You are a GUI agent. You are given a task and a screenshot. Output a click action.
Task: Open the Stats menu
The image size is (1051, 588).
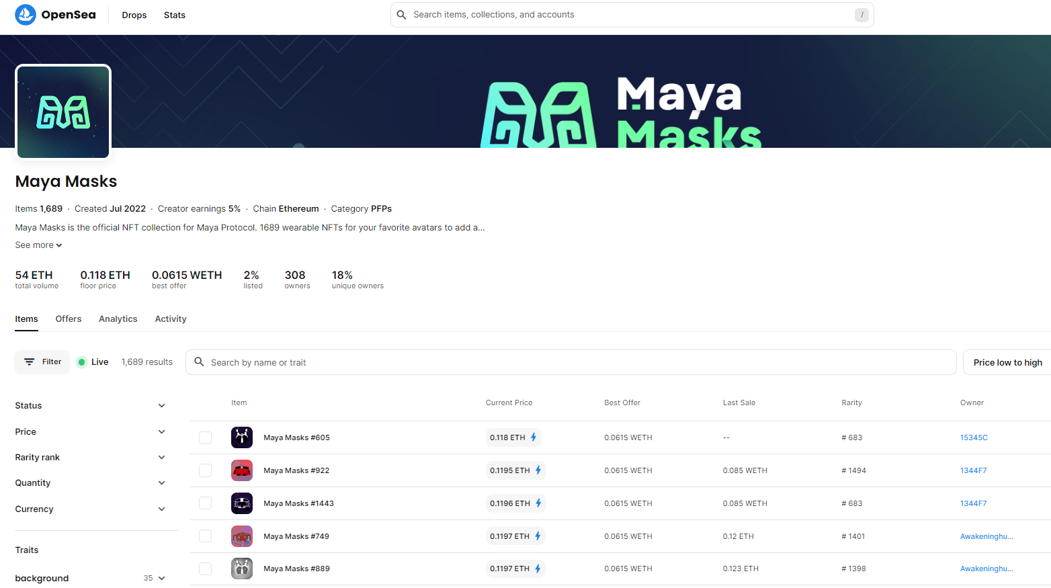[x=174, y=15]
